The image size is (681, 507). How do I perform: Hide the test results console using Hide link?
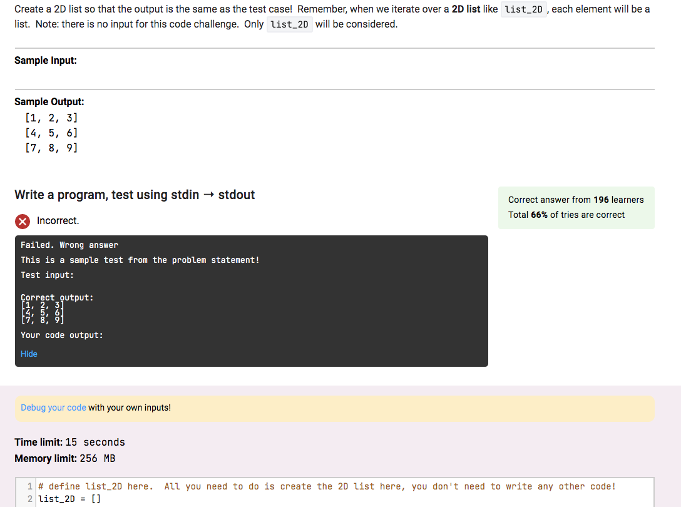click(29, 354)
